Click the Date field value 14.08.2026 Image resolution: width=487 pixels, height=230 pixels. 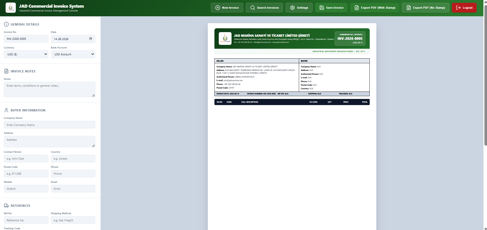(61, 39)
